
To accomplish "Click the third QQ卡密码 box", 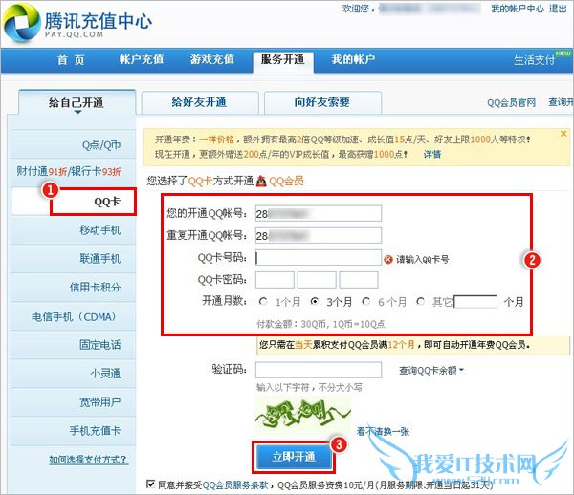I will coord(359,280).
